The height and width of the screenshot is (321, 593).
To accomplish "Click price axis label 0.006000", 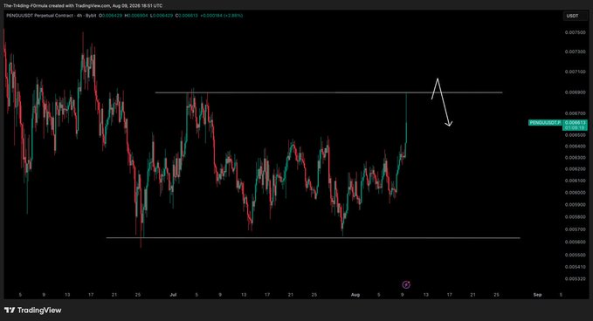I will [575, 193].
